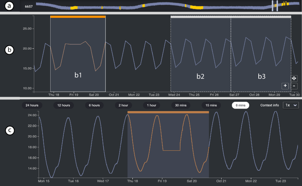Click the circled 'c' panel marker

[9, 130]
